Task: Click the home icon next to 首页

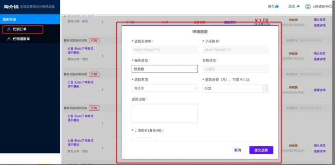Action: (x=277, y=6)
